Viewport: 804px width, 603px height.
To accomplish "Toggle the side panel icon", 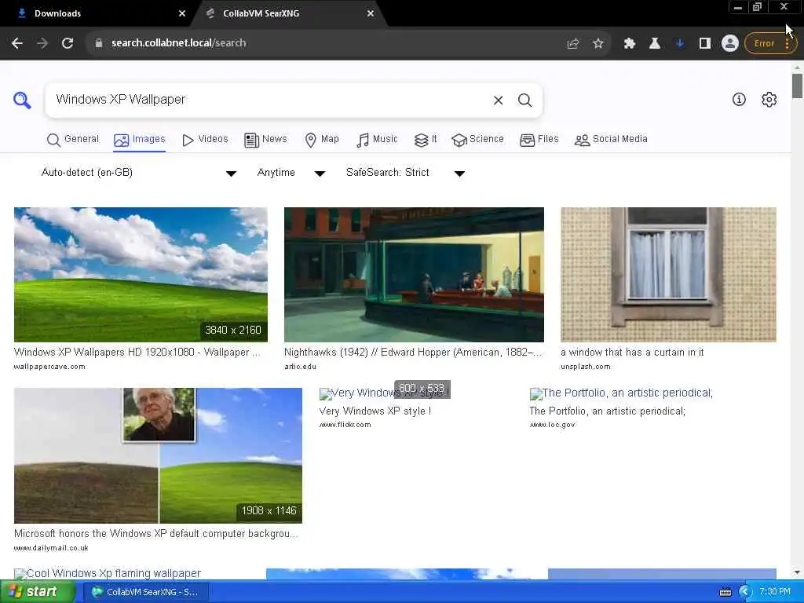I will pos(705,44).
